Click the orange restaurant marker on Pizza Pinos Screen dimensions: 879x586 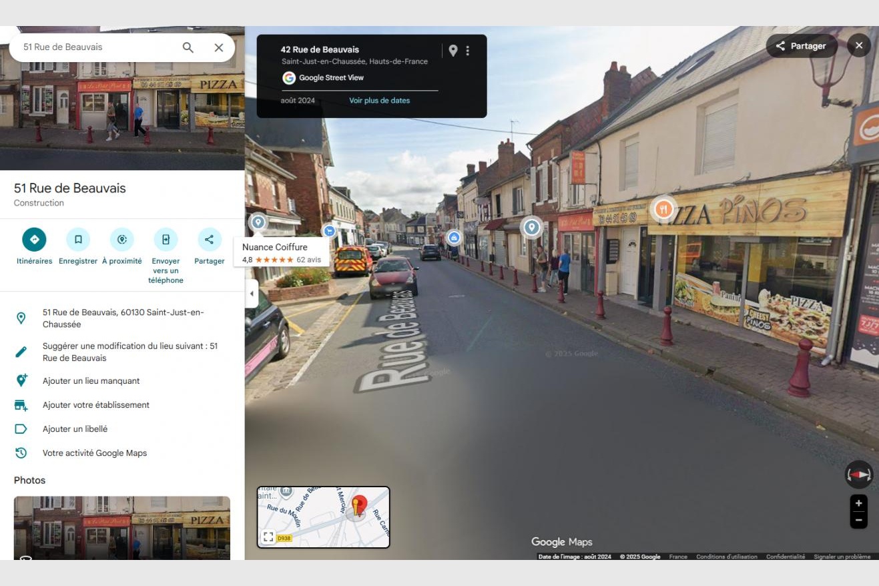(x=663, y=209)
